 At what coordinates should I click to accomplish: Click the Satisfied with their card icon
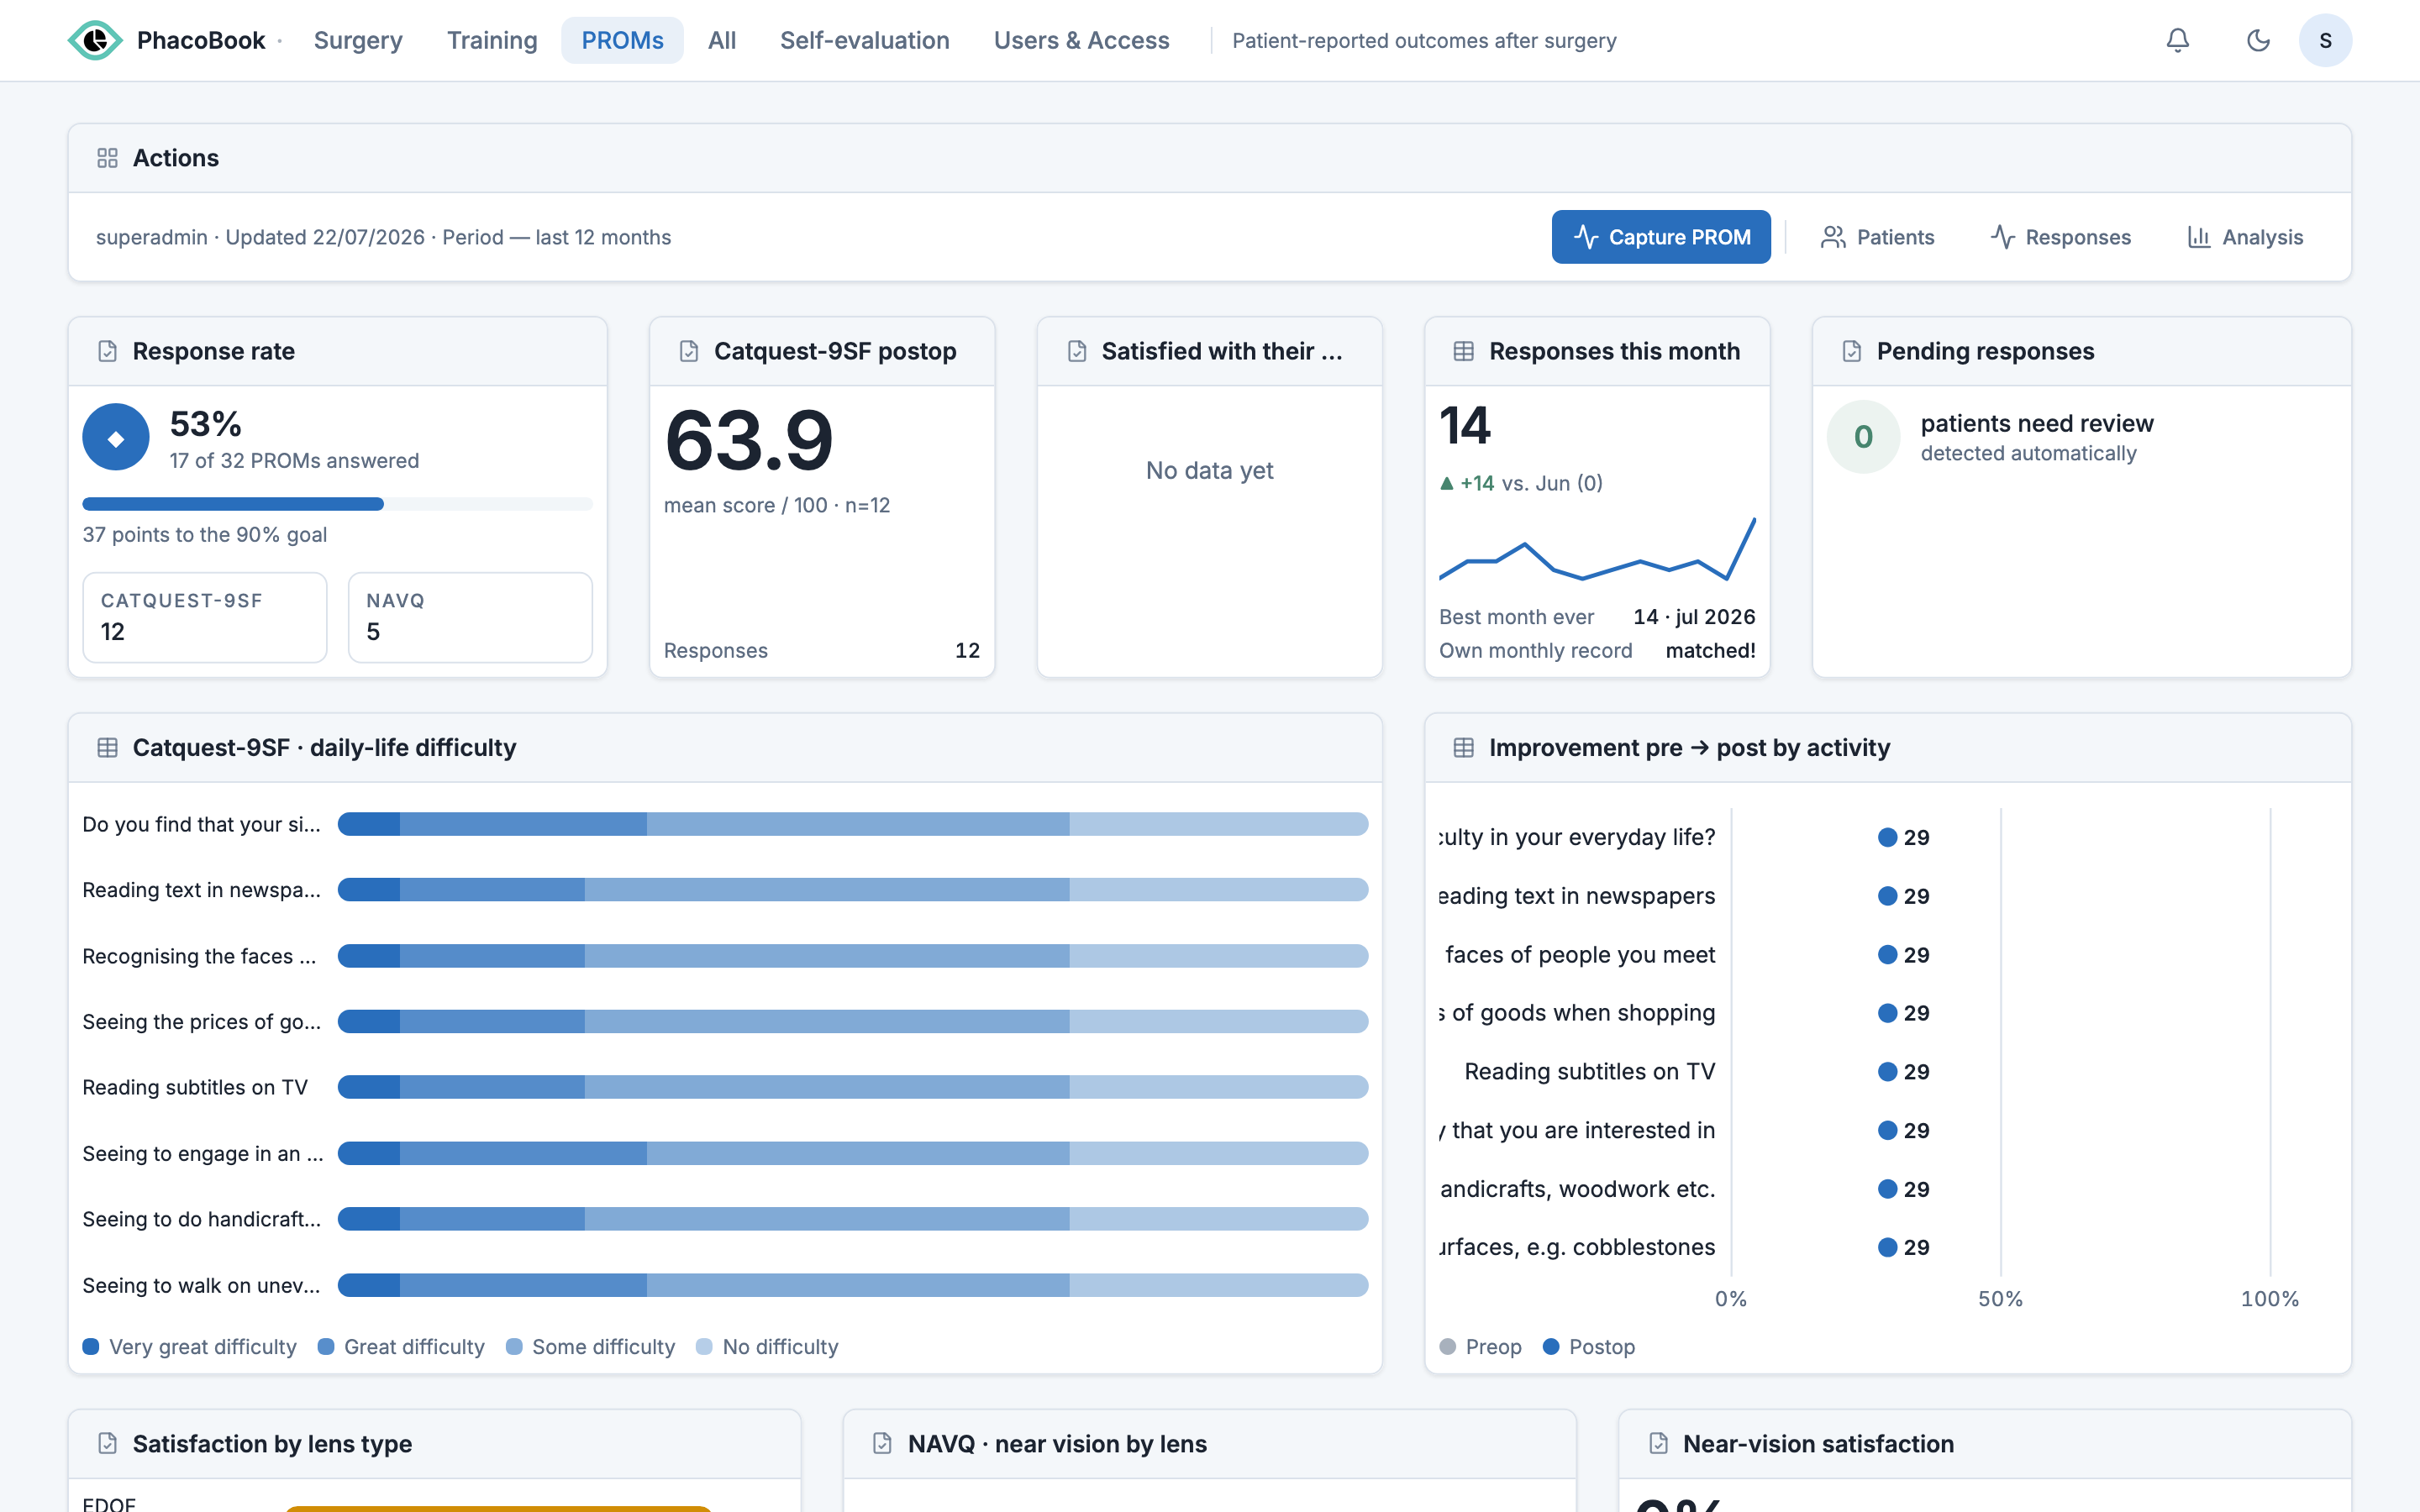click(1077, 351)
